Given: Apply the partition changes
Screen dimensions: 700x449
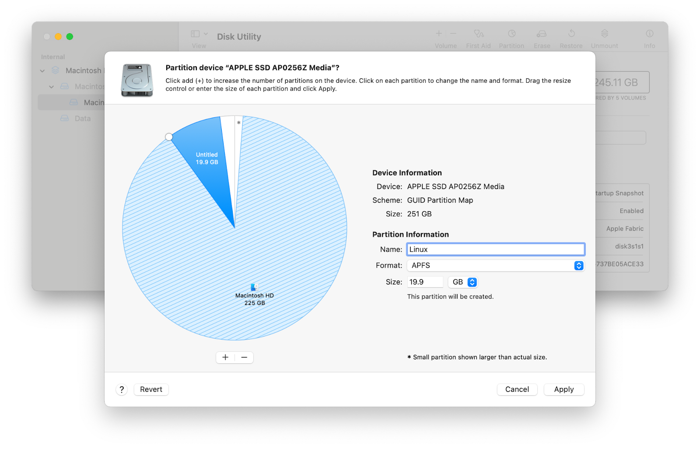Looking at the screenshot, I should point(563,389).
